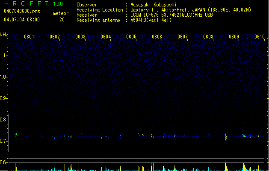
Task: Click the 0603 time marker
Action: click(x=80, y=37)
